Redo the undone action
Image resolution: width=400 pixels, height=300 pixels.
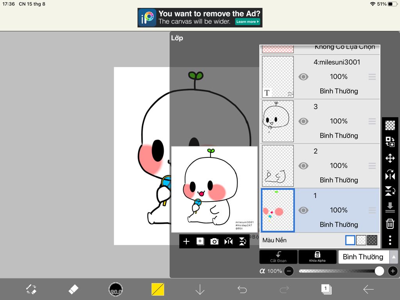click(x=284, y=289)
